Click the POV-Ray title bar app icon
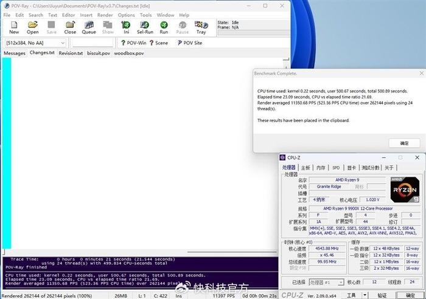 [x=7, y=5]
